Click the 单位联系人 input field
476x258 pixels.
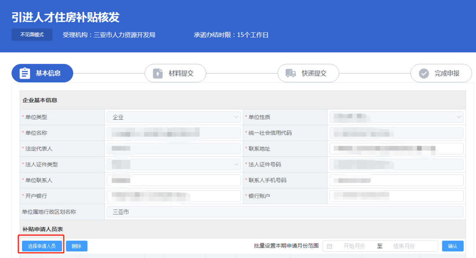[x=174, y=180]
